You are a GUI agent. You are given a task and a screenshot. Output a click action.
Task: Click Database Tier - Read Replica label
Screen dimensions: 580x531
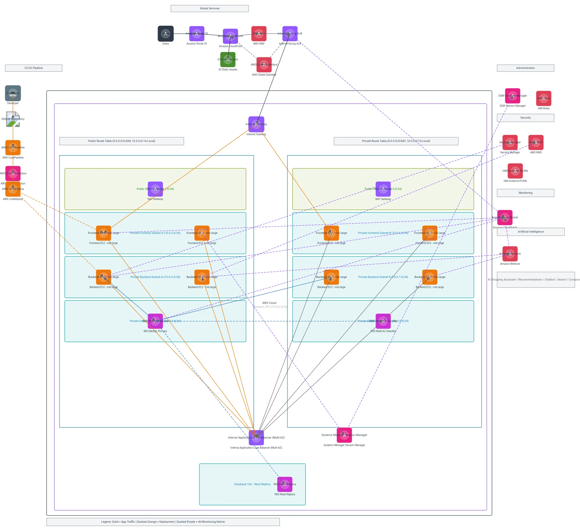tap(252, 484)
